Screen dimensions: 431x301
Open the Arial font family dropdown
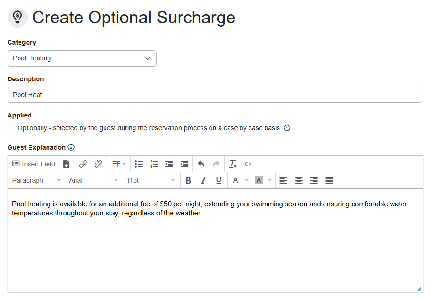coord(93,180)
